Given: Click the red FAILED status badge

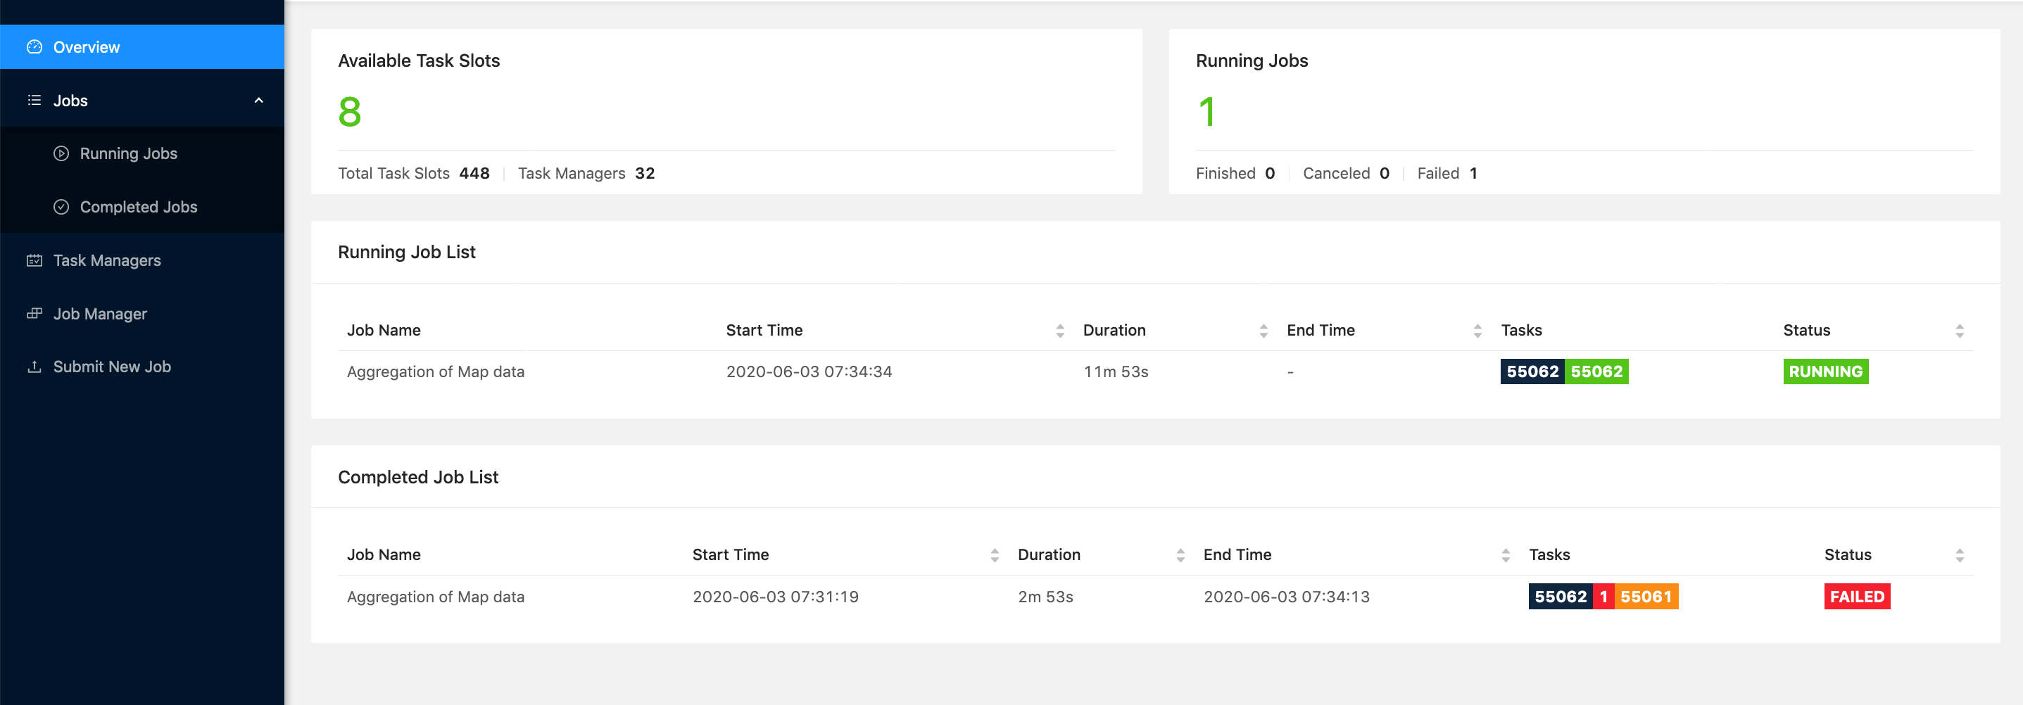Looking at the screenshot, I should 1856,597.
